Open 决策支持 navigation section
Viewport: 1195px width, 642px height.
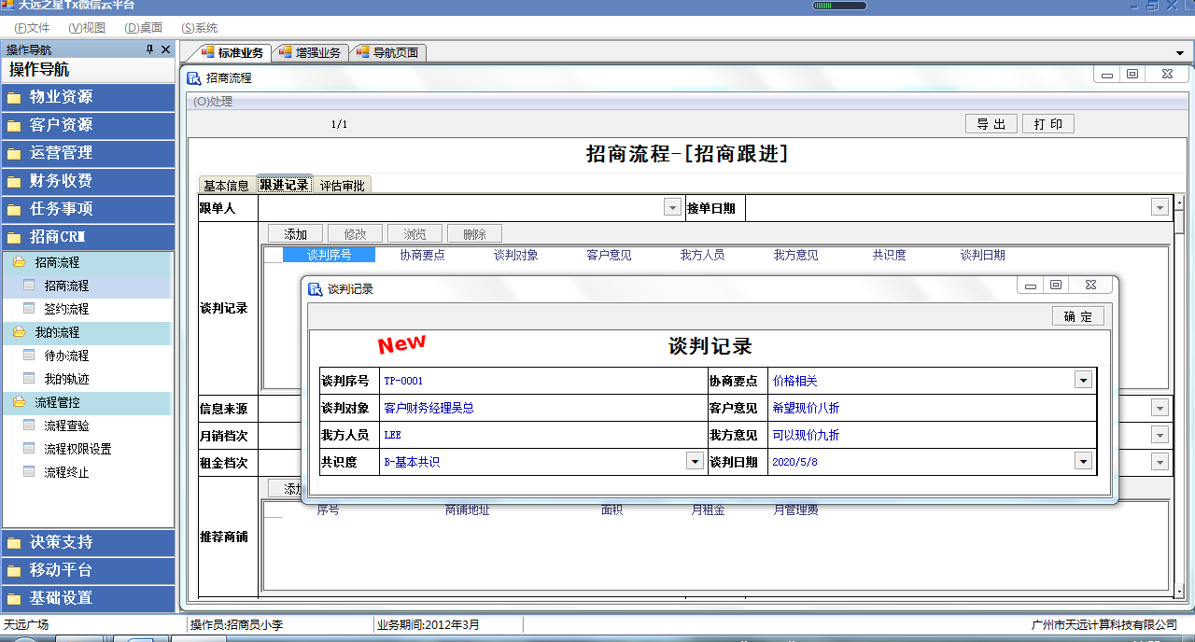click(x=88, y=542)
